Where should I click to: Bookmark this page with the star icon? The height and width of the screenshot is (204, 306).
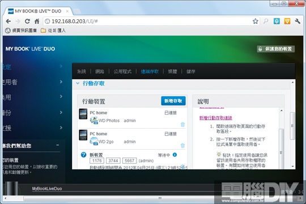point(255,21)
